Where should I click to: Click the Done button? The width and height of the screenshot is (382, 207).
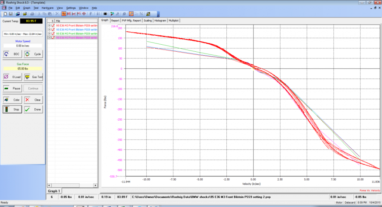[x=33, y=109]
